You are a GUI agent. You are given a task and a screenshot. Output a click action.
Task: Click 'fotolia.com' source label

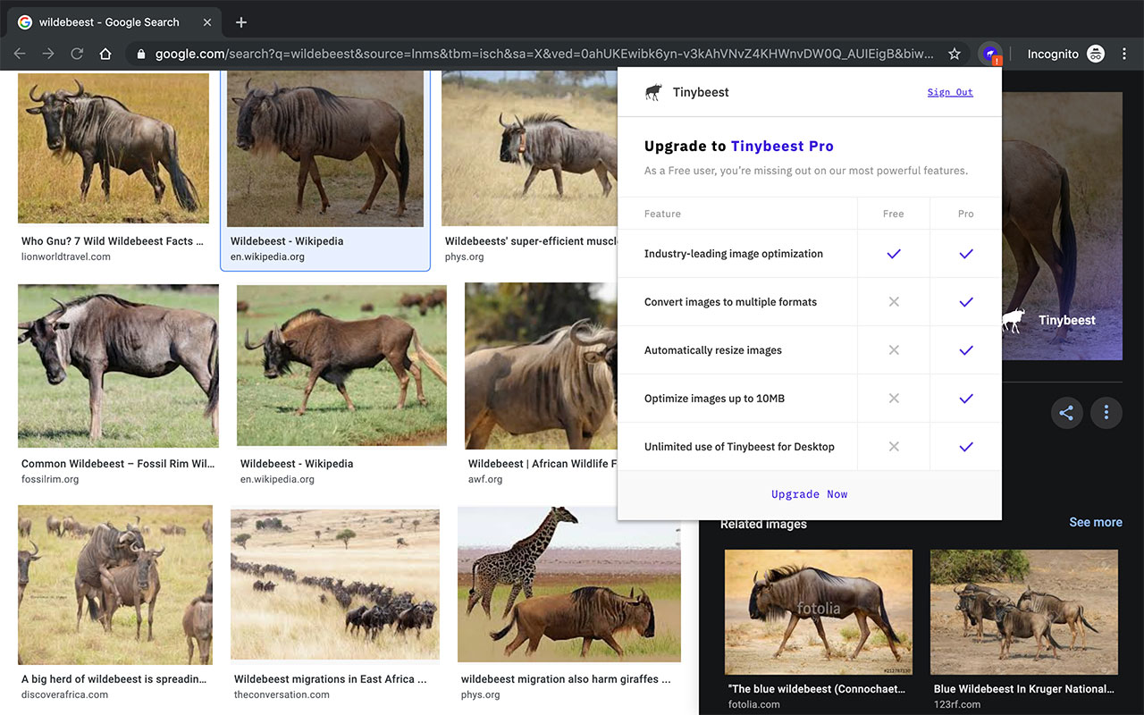(x=754, y=704)
